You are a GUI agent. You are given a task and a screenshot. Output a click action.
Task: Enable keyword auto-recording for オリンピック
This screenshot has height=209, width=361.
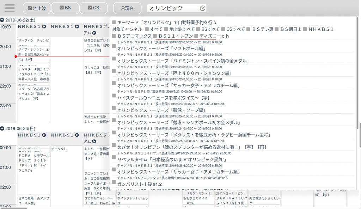(x=114, y=22)
